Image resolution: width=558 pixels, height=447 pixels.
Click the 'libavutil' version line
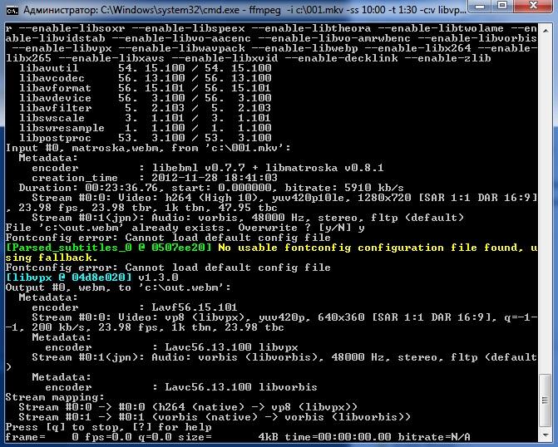(x=146, y=68)
